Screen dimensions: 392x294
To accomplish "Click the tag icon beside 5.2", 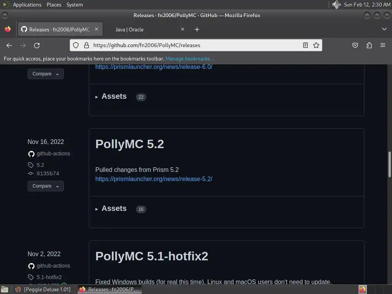I will point(31,165).
